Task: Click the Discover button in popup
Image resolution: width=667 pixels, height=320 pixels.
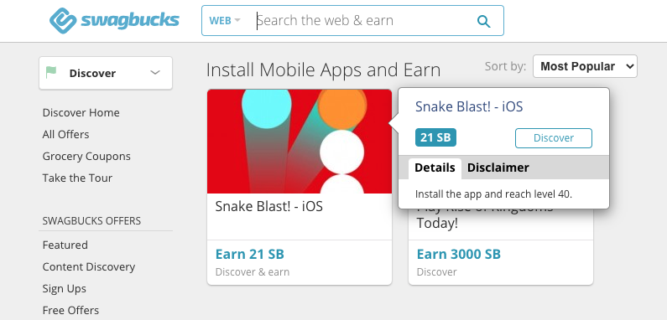Action: point(554,138)
